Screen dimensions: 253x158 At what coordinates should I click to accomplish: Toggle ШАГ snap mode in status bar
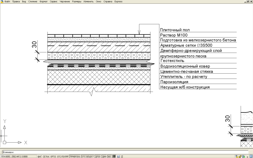pos(39,156)
